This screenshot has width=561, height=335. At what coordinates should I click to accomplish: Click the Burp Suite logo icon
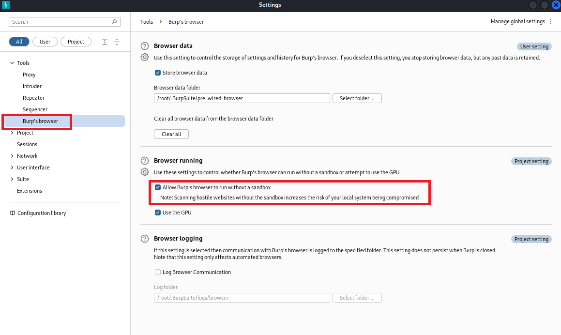[x=6, y=5]
